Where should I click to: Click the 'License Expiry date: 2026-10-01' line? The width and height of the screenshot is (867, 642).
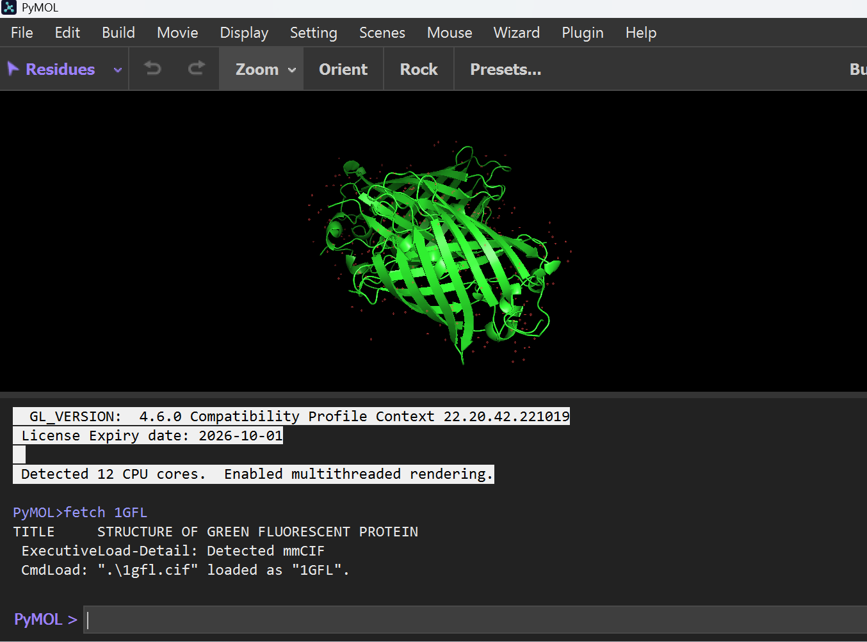[148, 436]
